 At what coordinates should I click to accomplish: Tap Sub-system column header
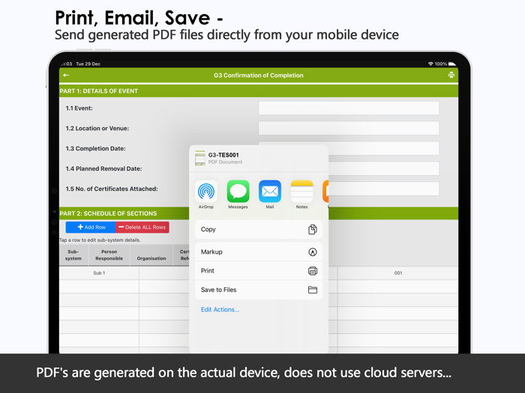tap(73, 255)
